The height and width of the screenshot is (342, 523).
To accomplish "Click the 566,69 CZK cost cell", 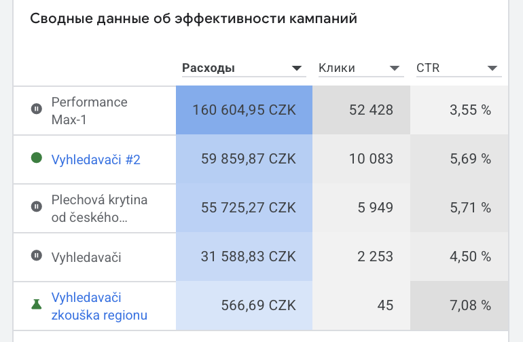I will (x=244, y=306).
